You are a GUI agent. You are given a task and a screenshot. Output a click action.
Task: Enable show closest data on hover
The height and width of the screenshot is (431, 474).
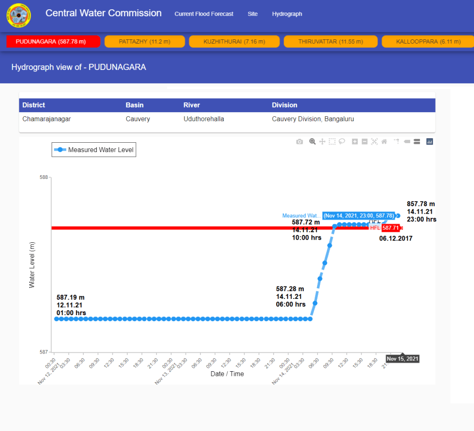[x=407, y=142]
